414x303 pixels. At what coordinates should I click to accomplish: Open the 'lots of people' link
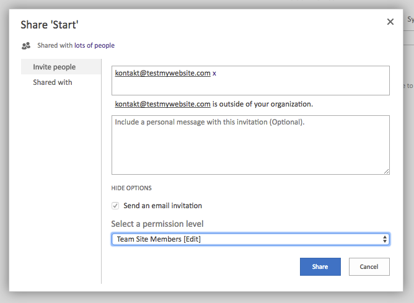[x=94, y=45]
